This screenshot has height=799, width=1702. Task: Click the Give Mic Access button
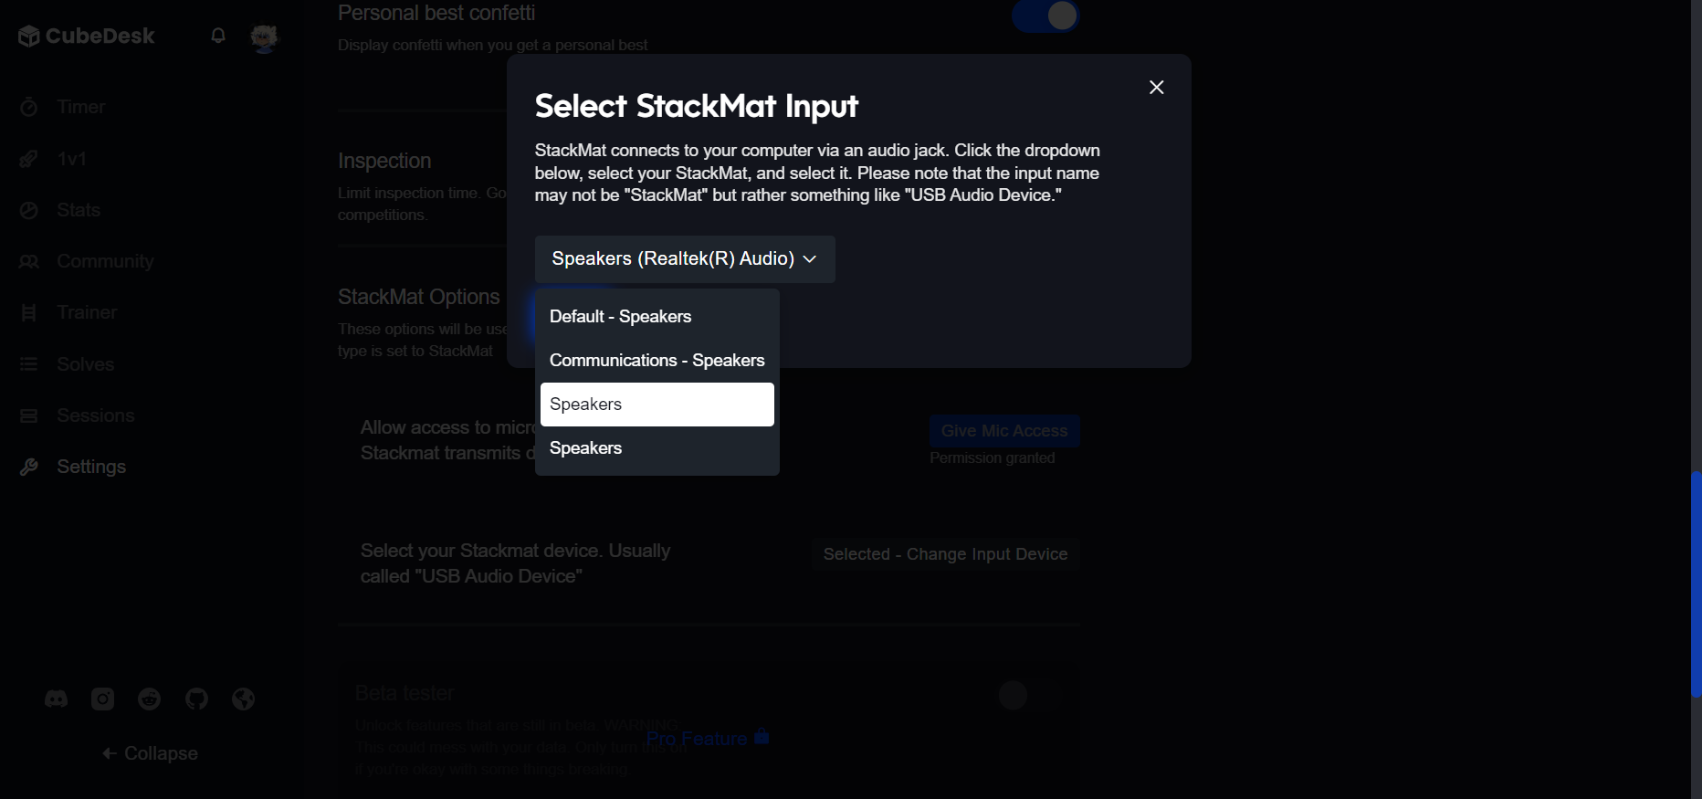click(1003, 430)
